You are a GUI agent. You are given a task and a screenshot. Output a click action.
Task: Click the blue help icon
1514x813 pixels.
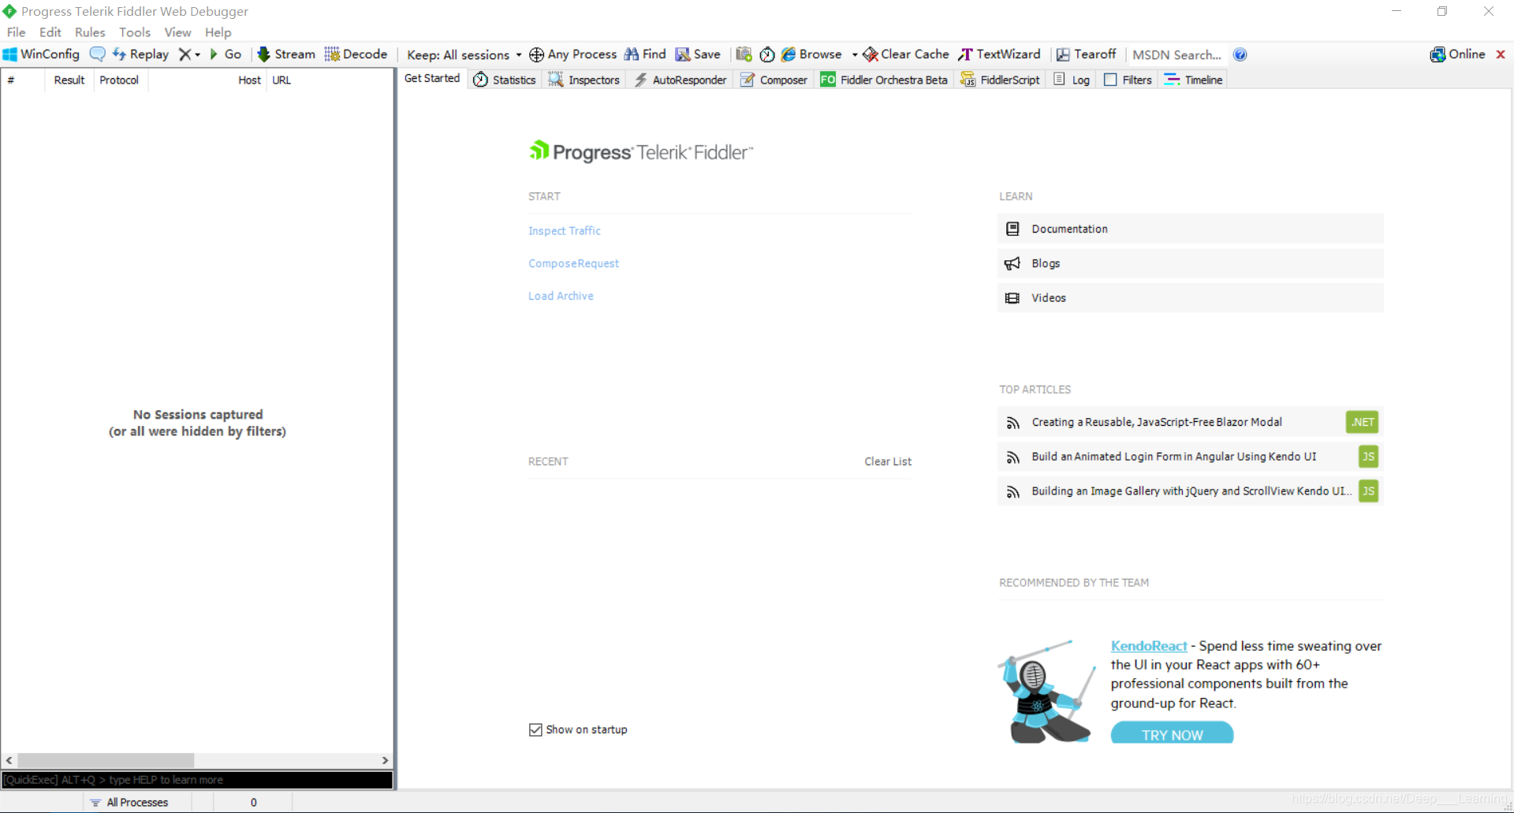click(1240, 54)
